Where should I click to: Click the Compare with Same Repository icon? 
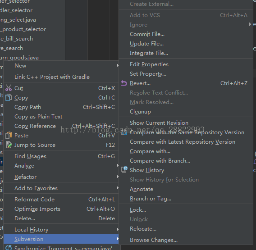[x=124, y=132]
